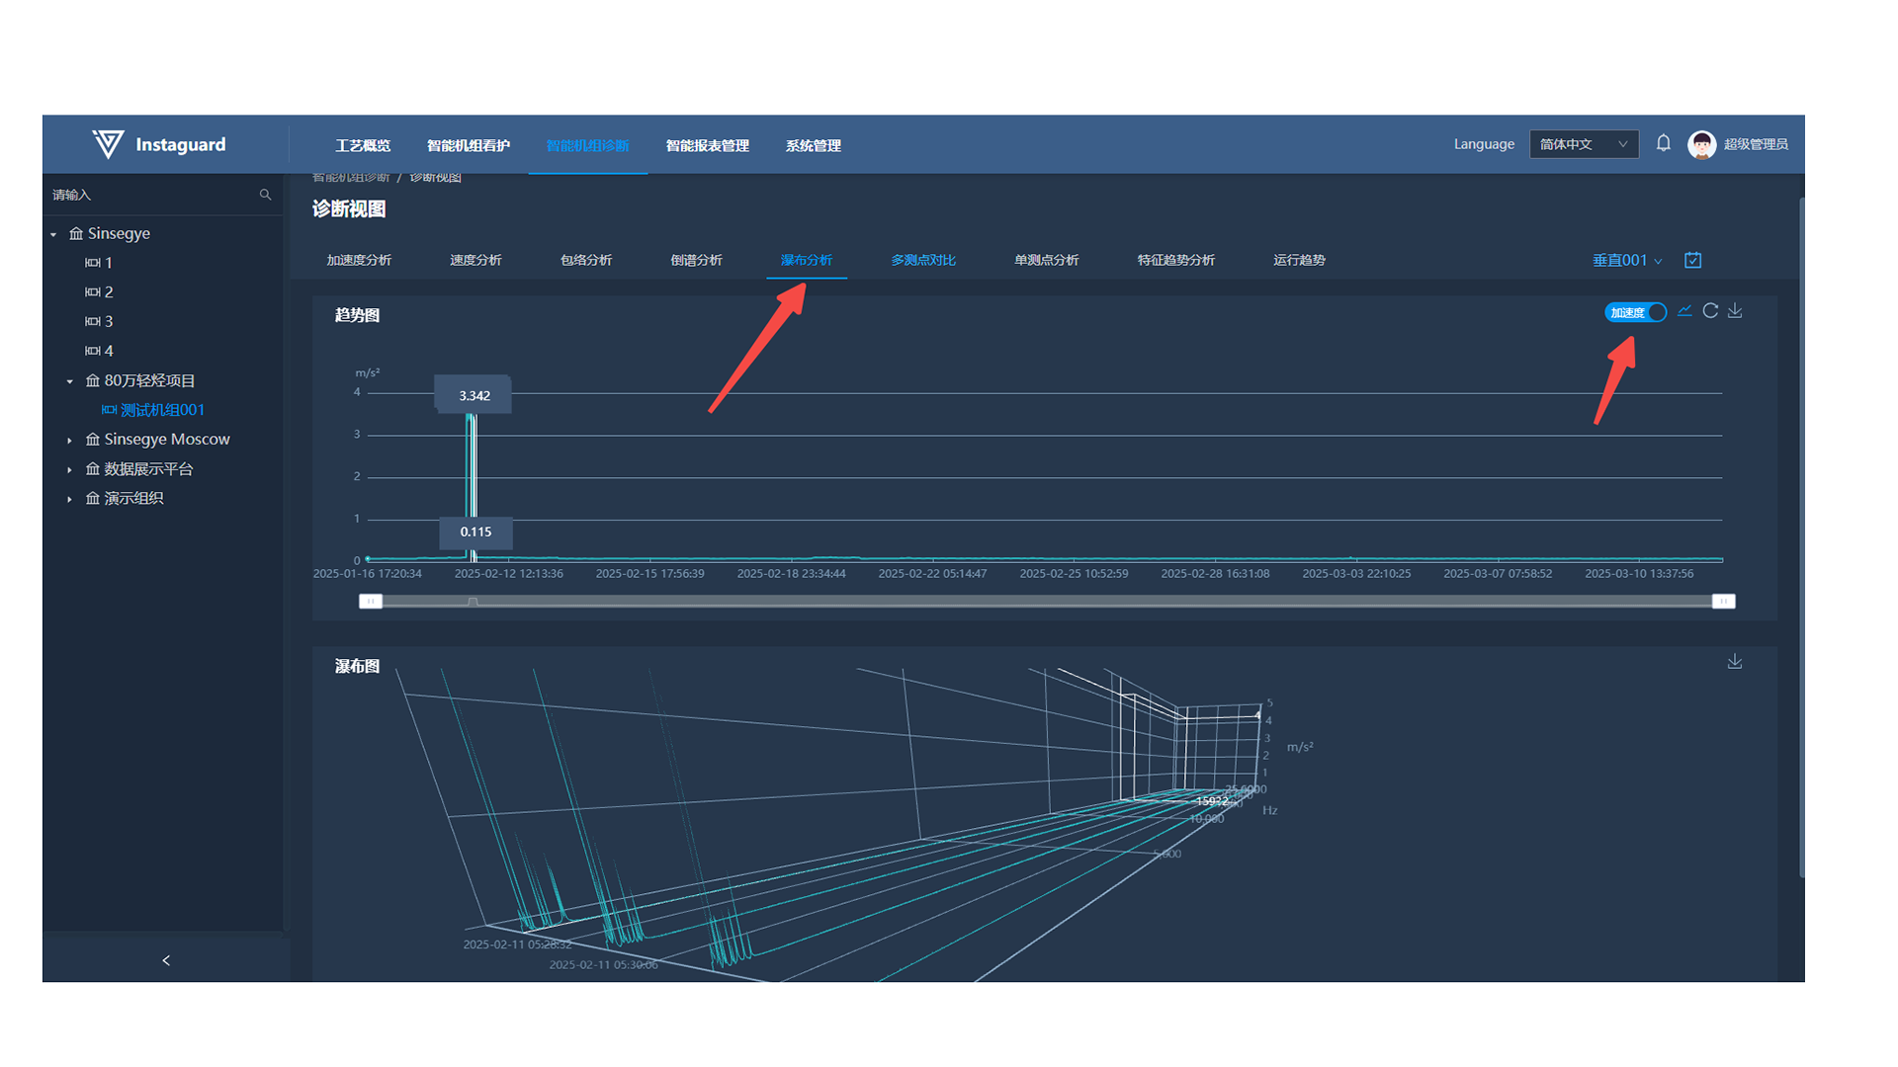Viewport: 1898px width, 1067px height.
Task: Click the trend time range slider bar
Action: coord(1047,602)
